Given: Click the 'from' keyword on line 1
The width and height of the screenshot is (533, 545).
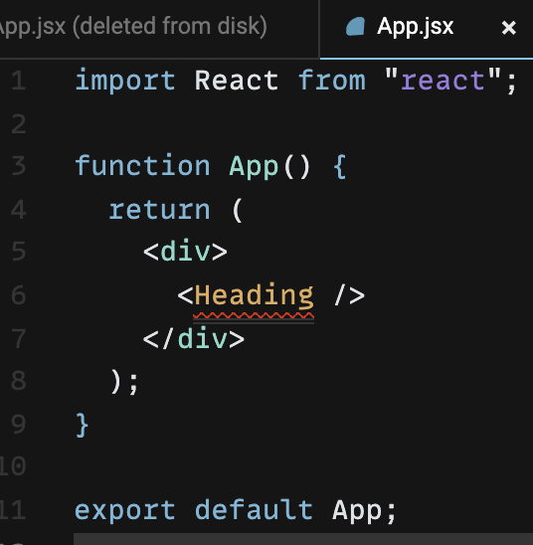Looking at the screenshot, I should 332,81.
